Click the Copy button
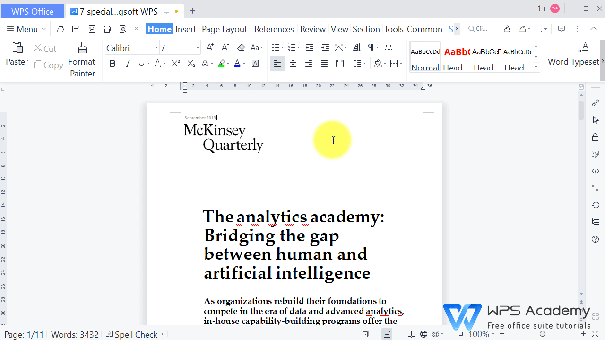This screenshot has width=605, height=340. coord(48,65)
